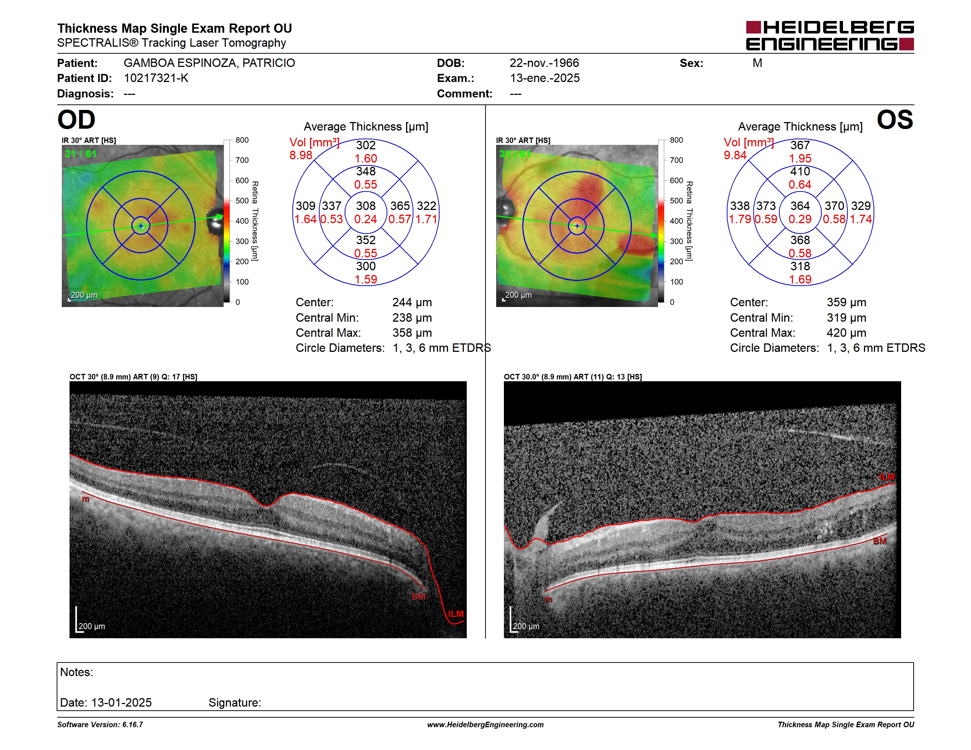This screenshot has height=750, width=971.
Task: Click OD outer inferior thickness 300
Action: tap(366, 266)
